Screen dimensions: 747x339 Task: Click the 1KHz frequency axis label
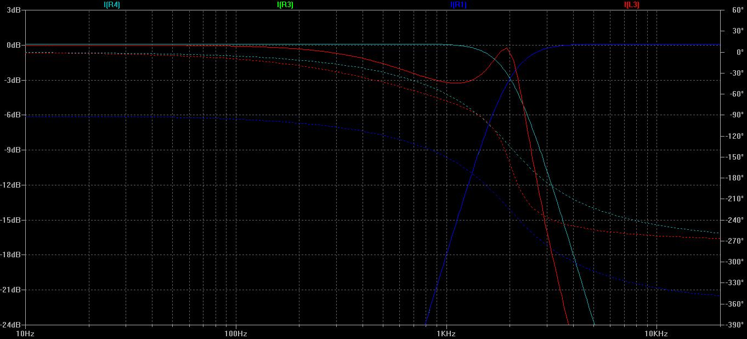446,334
